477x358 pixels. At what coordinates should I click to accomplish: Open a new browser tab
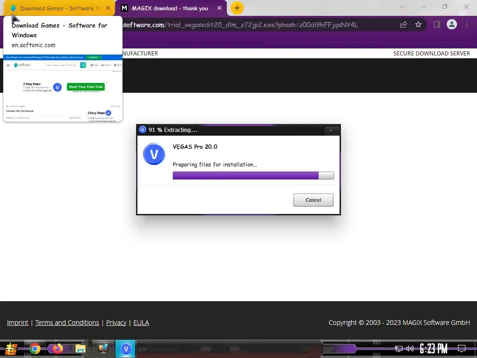(x=237, y=8)
